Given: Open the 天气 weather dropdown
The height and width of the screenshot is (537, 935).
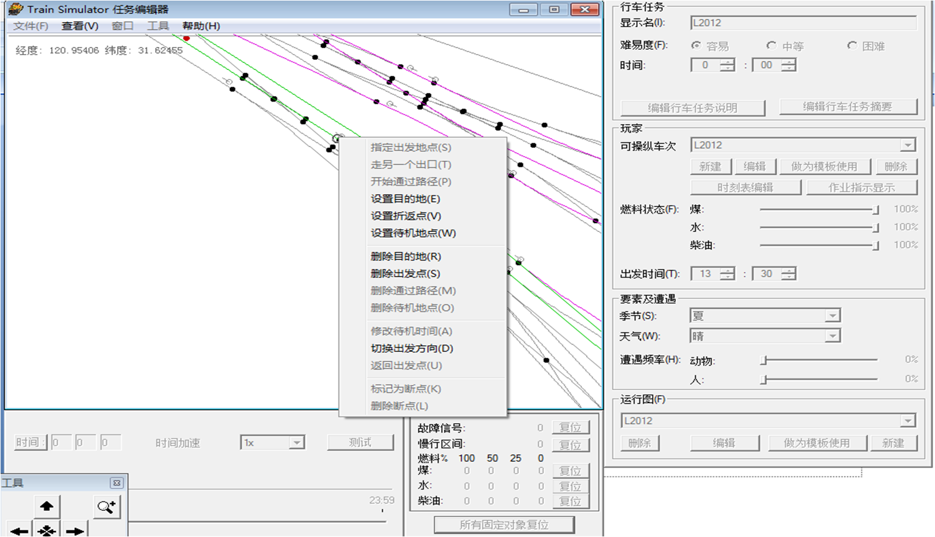Looking at the screenshot, I should 832,336.
